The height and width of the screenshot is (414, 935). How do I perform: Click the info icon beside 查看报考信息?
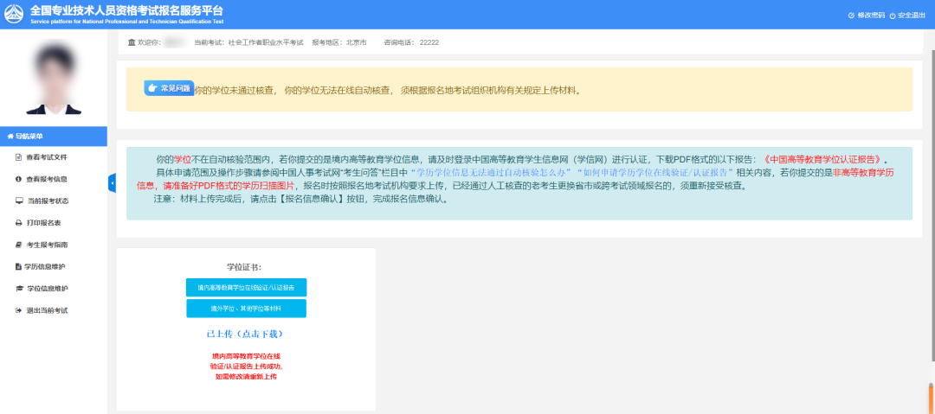[19, 179]
